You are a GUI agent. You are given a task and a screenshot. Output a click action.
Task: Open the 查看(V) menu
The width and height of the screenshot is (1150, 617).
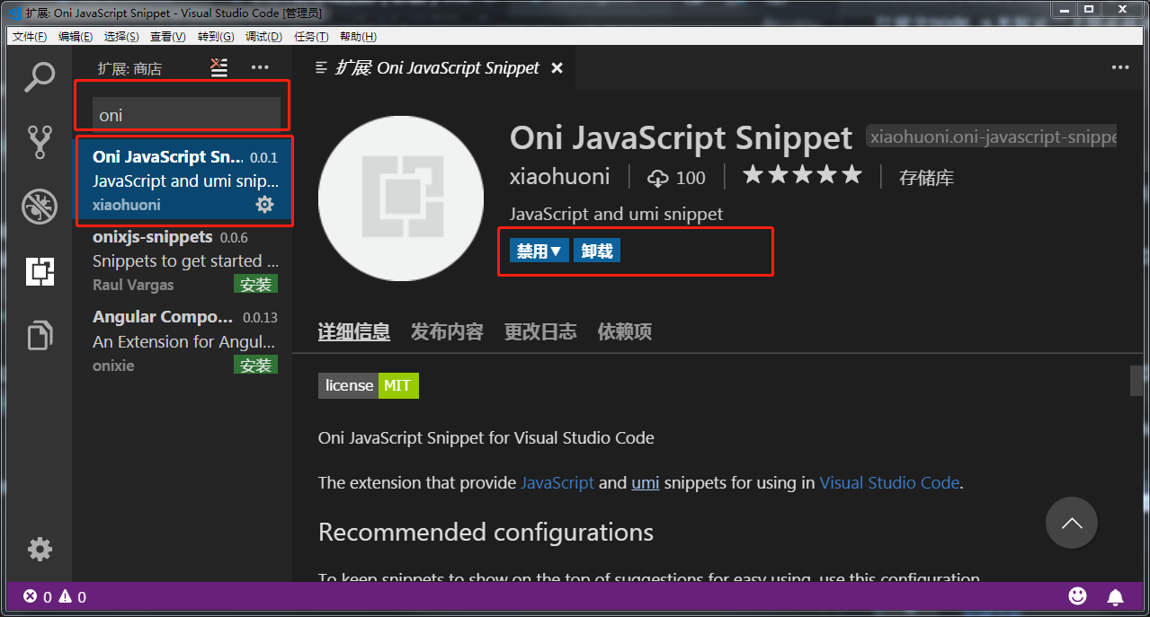tap(168, 37)
